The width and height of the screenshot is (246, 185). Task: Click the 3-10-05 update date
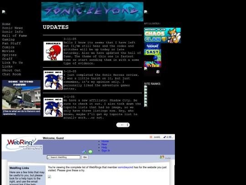(70, 71)
